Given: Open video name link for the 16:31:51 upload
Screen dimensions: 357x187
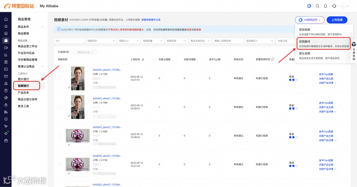Looking at the screenshot, I should [107, 70].
